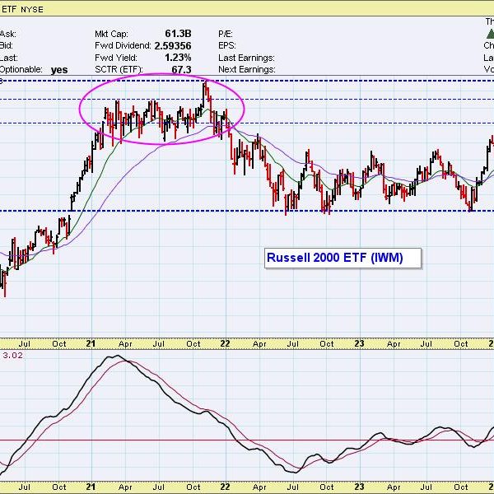Click the forward dividend value "2.59356"
Image resolution: width=494 pixels, height=494 pixels.
coord(173,46)
